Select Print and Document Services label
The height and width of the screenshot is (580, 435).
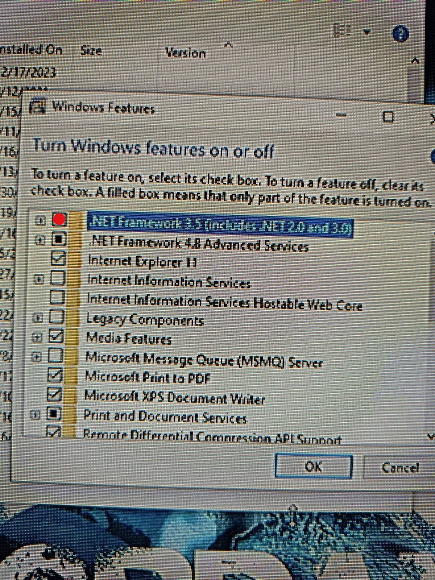click(x=165, y=417)
